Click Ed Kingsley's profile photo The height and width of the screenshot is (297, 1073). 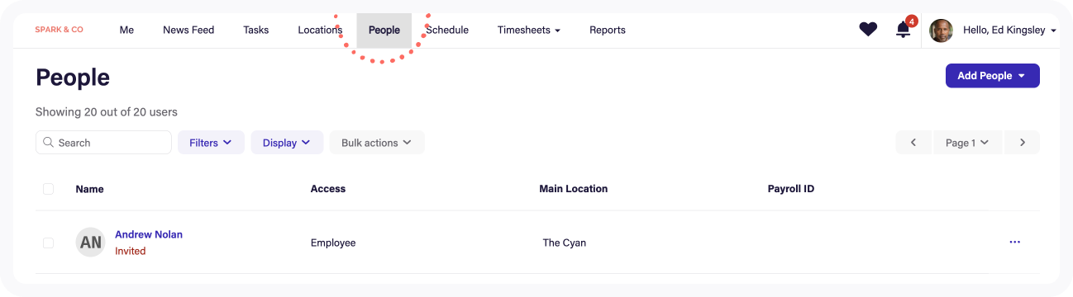[x=941, y=31]
